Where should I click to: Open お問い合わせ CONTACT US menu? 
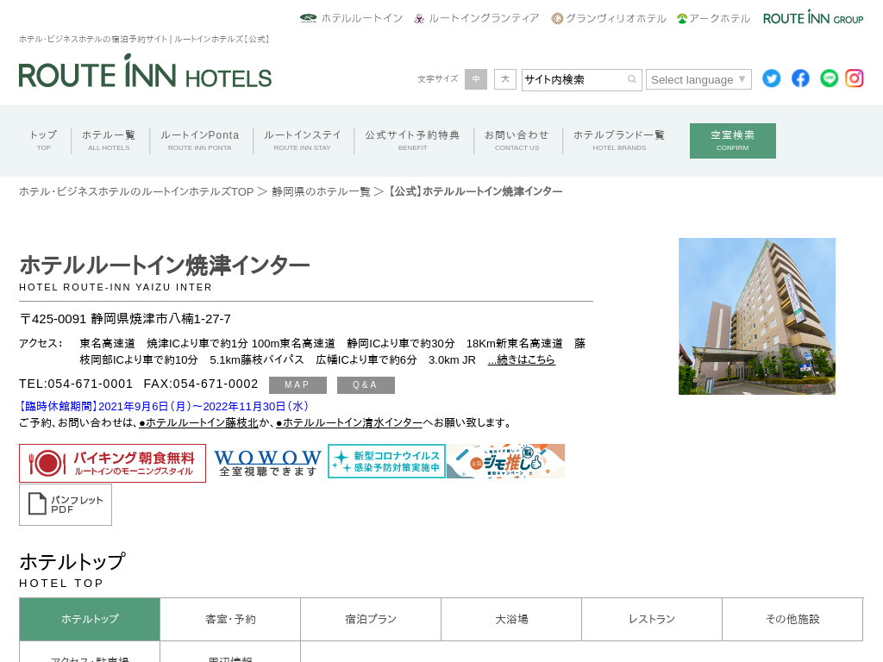coord(517,141)
